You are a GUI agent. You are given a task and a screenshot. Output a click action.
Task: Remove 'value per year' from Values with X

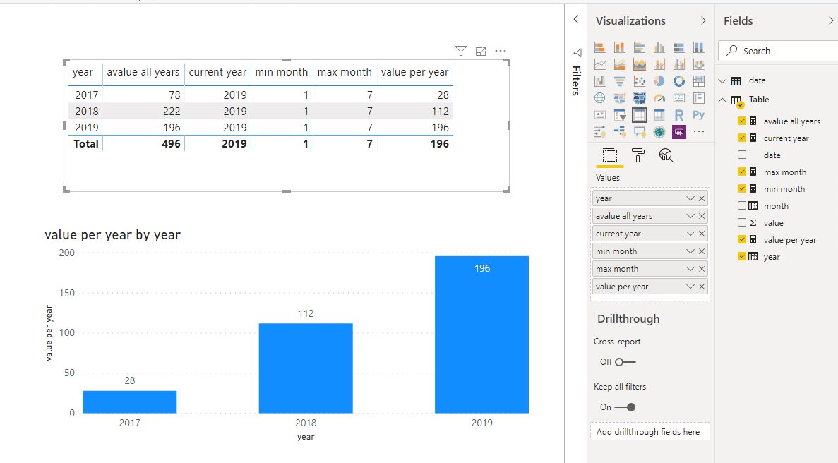702,287
